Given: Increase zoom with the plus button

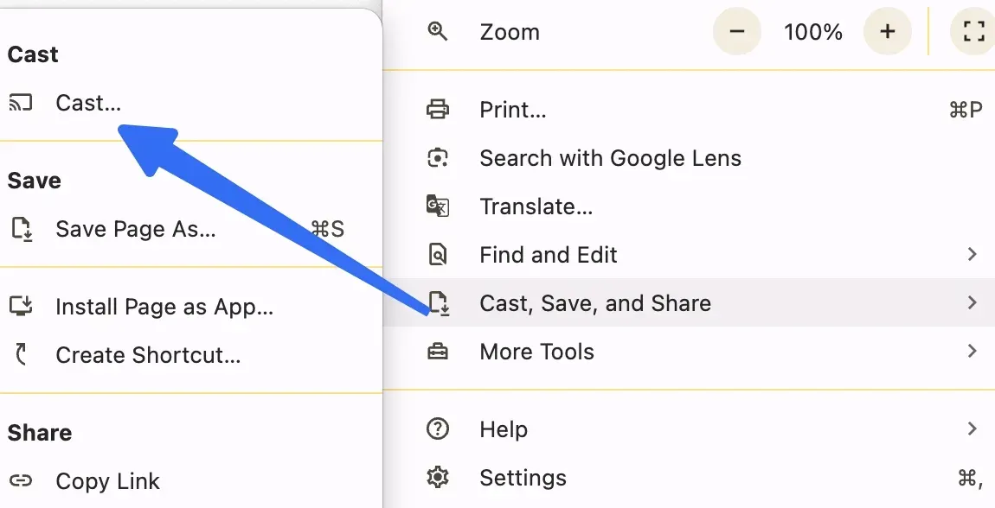Looking at the screenshot, I should (888, 31).
